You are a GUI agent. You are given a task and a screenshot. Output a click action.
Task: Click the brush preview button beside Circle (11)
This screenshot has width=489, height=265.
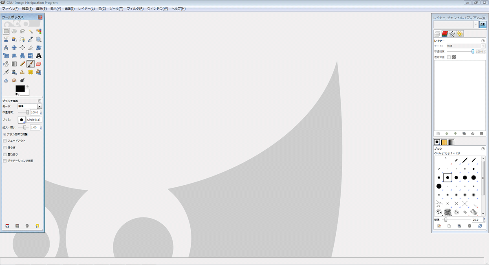point(22,120)
